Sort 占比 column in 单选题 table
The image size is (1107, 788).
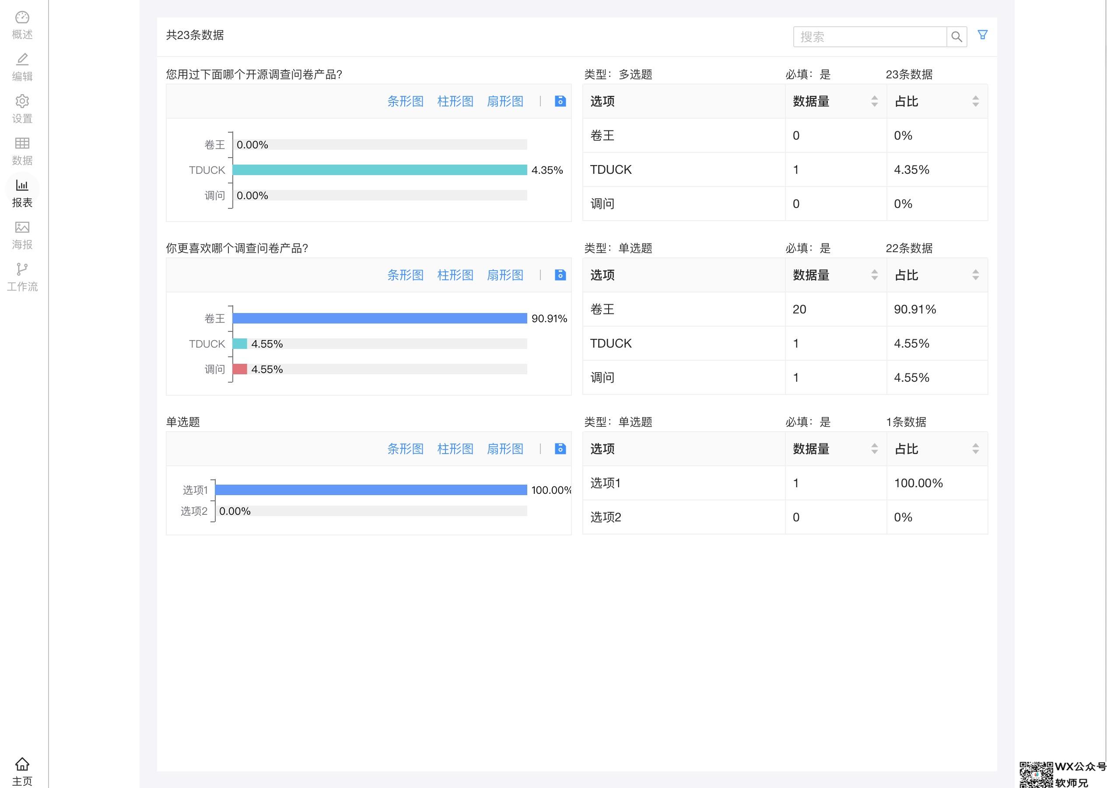click(976, 448)
